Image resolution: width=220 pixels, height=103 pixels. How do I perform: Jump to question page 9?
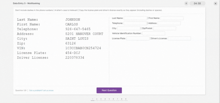(126, 99)
